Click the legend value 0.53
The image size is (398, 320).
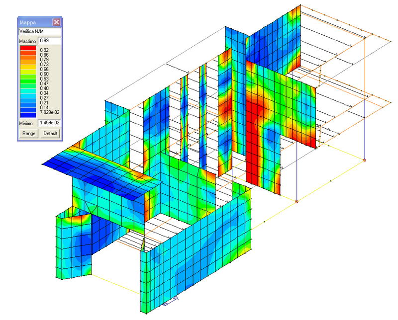(x=44, y=79)
